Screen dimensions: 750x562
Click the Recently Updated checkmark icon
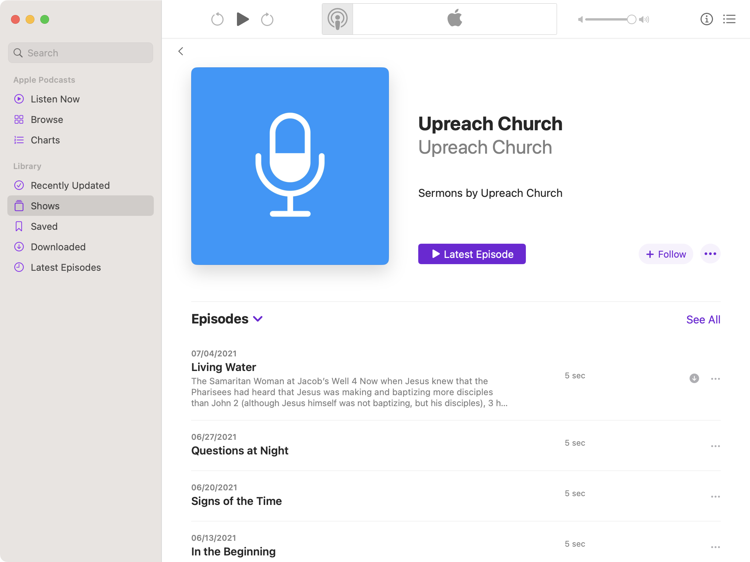pos(19,186)
